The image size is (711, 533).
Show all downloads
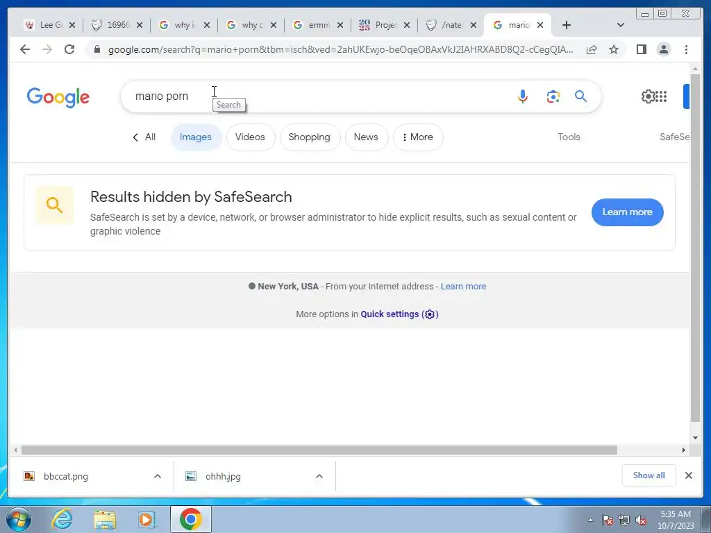(x=649, y=475)
